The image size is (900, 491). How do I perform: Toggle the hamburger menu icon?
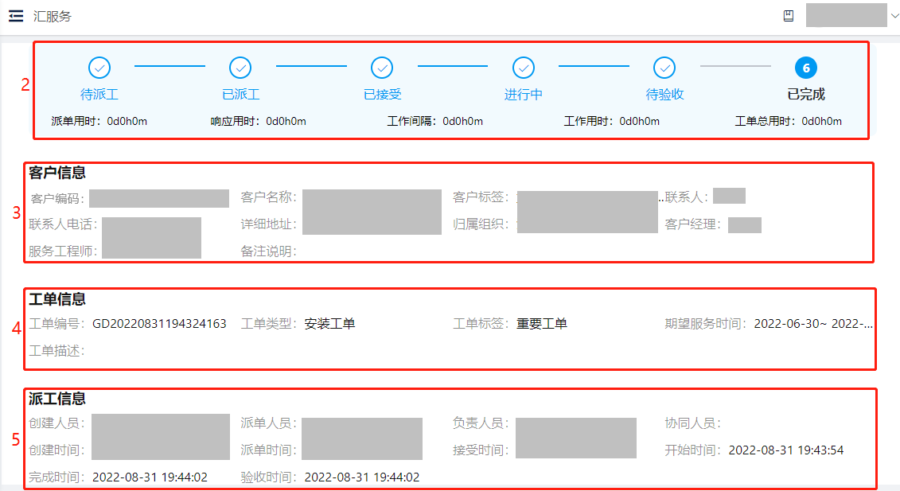coord(16,16)
